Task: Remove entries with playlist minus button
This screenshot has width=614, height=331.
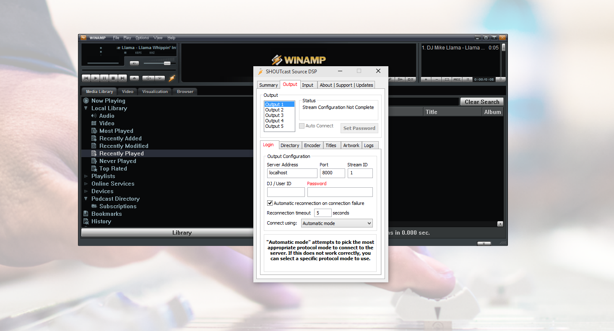Action: 436,79
